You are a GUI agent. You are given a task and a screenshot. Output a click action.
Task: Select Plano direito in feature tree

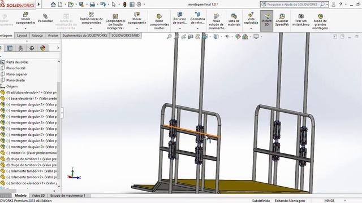pyautogui.click(x=15, y=80)
